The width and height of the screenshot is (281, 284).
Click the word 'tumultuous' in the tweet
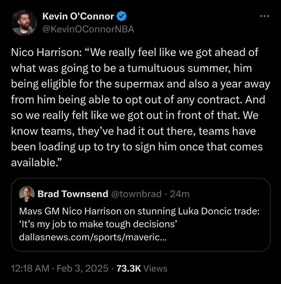click(x=145, y=69)
